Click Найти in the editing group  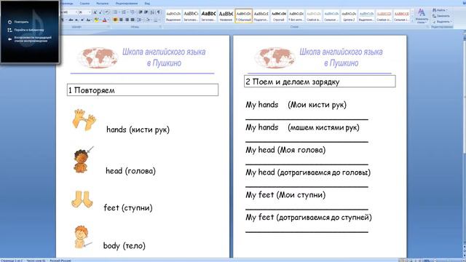click(441, 10)
